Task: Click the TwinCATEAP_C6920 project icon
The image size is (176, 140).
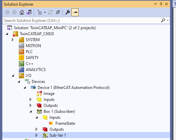Action: [x=16, y=34]
